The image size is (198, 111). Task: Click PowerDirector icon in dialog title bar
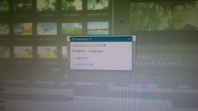tap(73, 39)
